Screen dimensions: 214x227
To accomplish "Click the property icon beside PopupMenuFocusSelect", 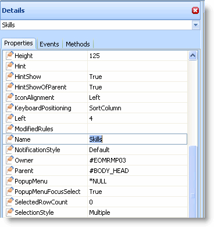I will 9,191.
